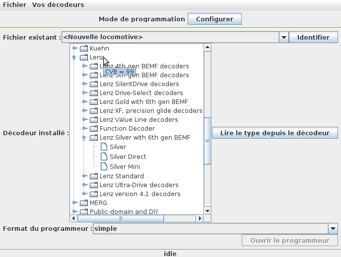This screenshot has height=257, width=341.
Task: Click the vertical scrollbar up arrow
Action: tap(207, 47)
